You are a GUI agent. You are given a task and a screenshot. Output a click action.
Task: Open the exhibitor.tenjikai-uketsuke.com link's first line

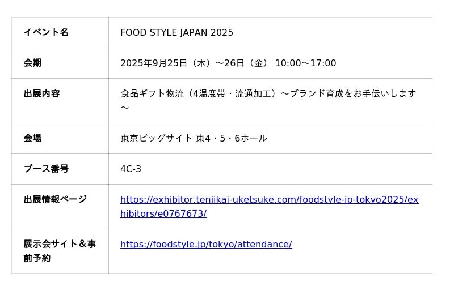(x=269, y=199)
